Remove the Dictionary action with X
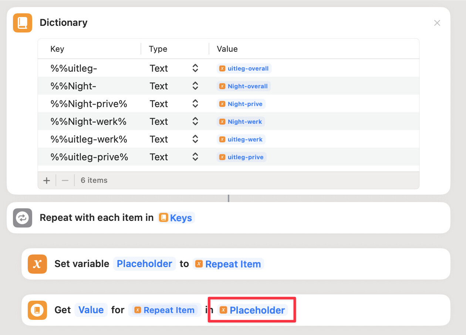 tap(437, 23)
